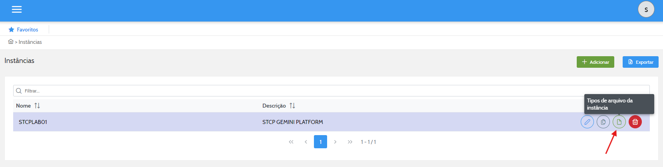Go to previous page of results
Image resolution: width=663 pixels, height=167 pixels.
click(x=306, y=142)
